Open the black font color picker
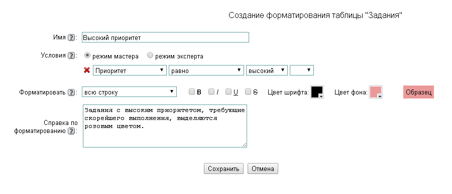 (x=317, y=92)
